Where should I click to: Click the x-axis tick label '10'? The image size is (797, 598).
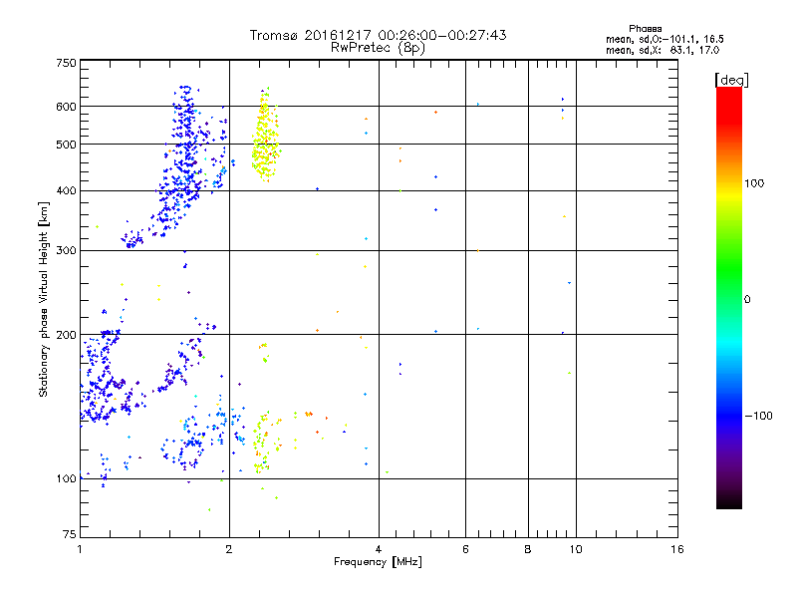coord(576,549)
